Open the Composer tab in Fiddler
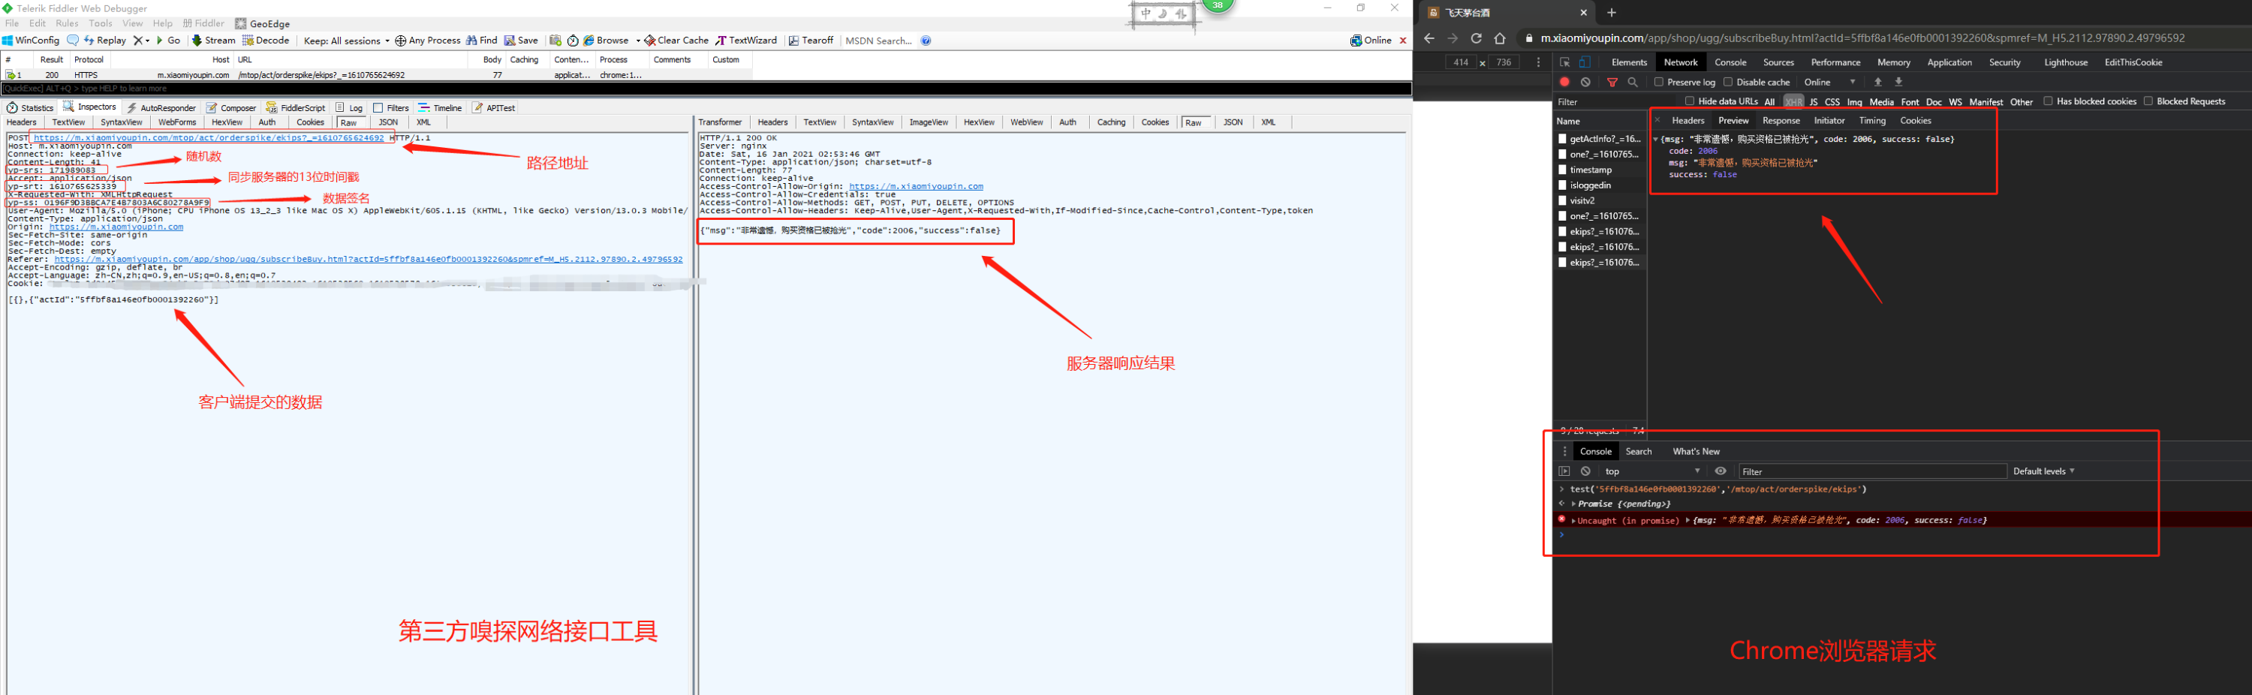 coord(232,107)
